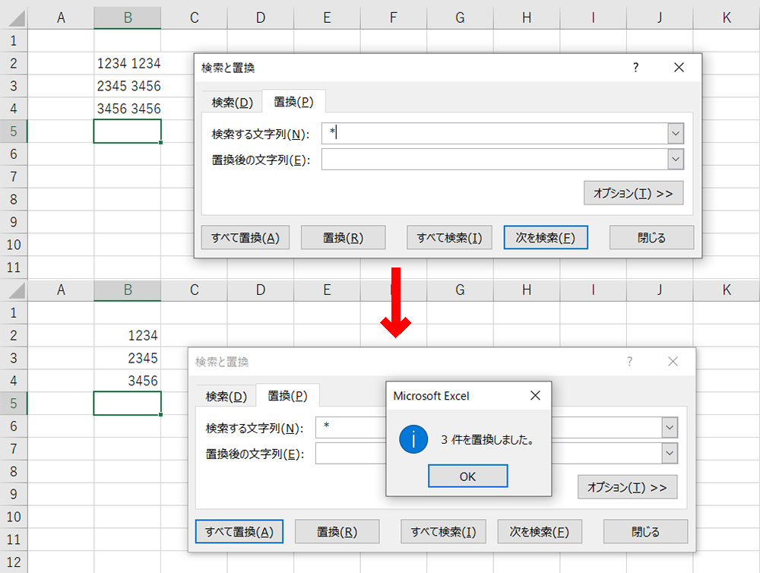Click OK in the Microsoft Excel message box
Image resolution: width=760 pixels, height=573 pixels.
[467, 476]
